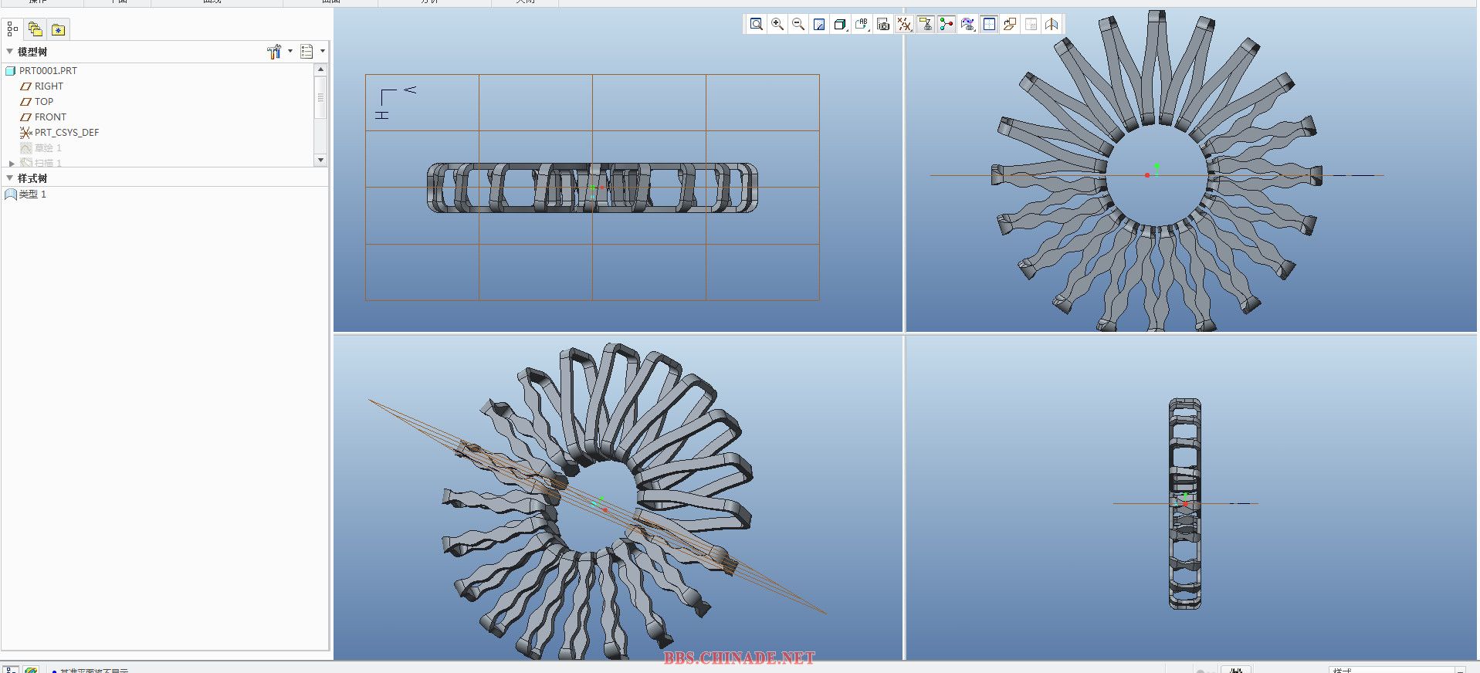1480x673 pixels.
Task: Click the Refit view icon
Action: [757, 25]
